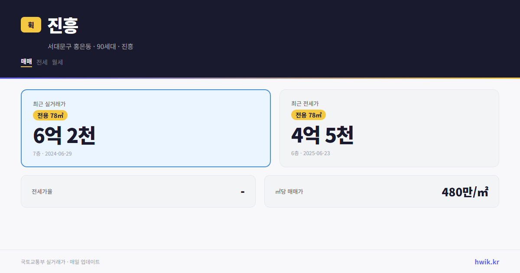Click the 전용 78㎡ badge on the jeonse card
Screen dimensions: 520x273
[x=309, y=115]
